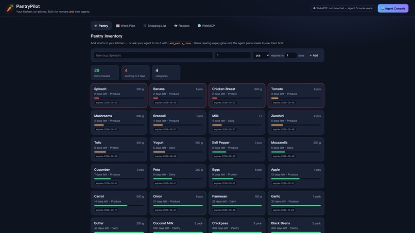Select the Coconut Milk card

(178, 226)
